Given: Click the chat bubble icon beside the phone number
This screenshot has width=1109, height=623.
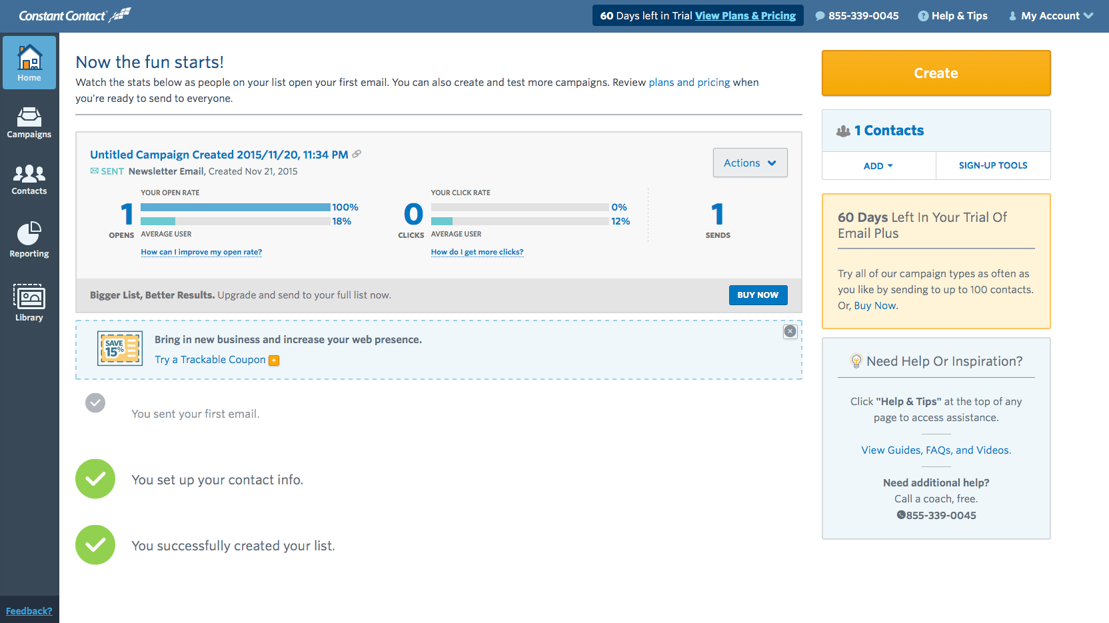Looking at the screenshot, I should 820,16.
